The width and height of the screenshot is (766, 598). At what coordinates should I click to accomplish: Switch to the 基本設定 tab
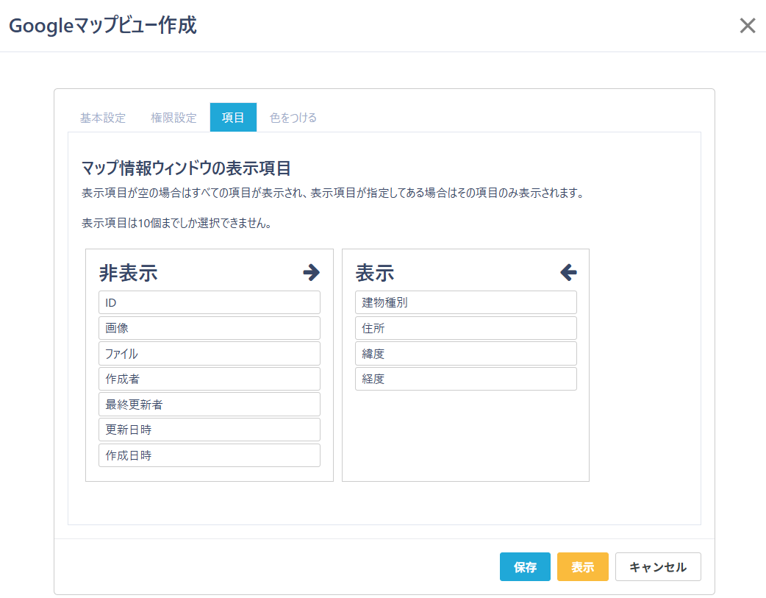coord(102,117)
